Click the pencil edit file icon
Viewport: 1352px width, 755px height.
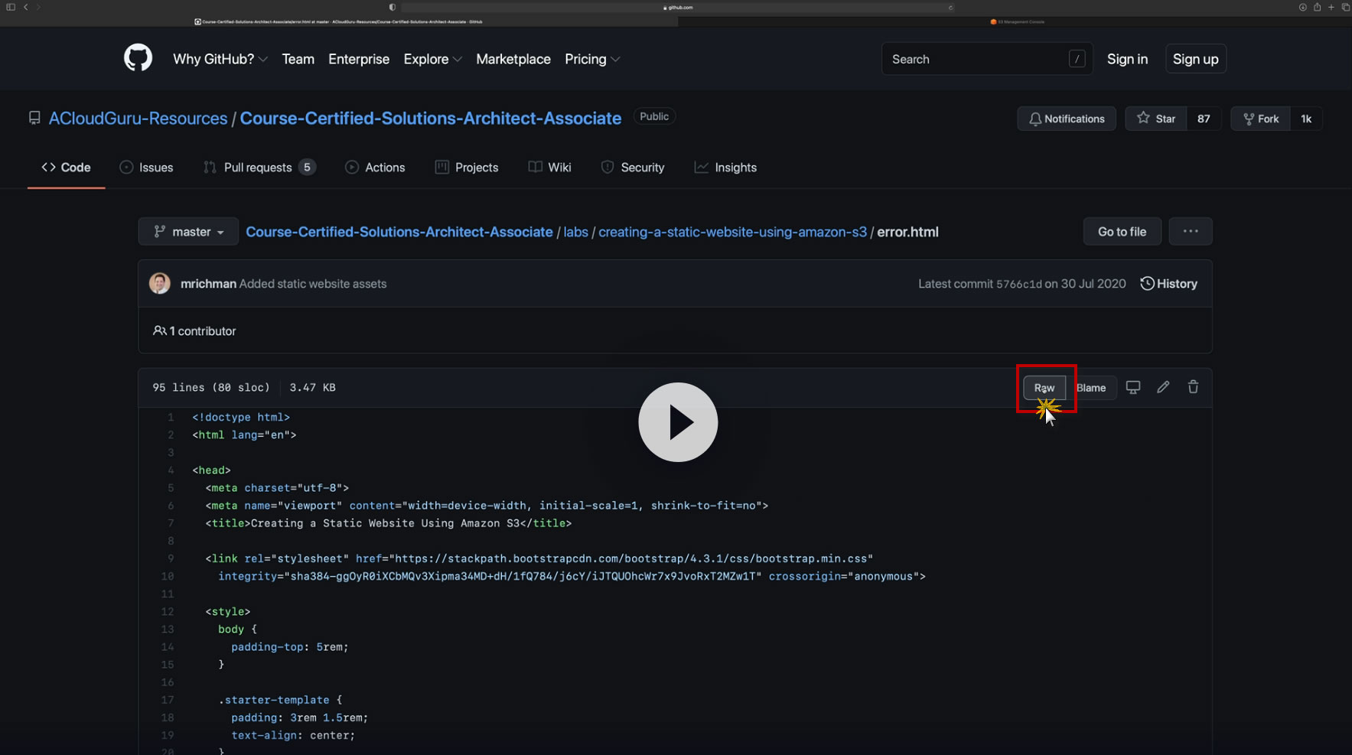point(1163,387)
